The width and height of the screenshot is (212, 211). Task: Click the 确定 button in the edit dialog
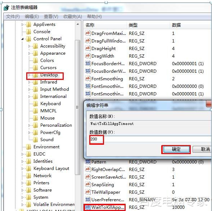point(176,149)
